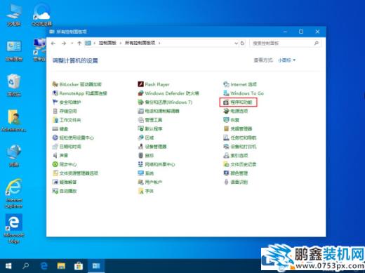Open 程序和功能 icon
The width and height of the screenshot is (365, 273).
tap(226, 102)
